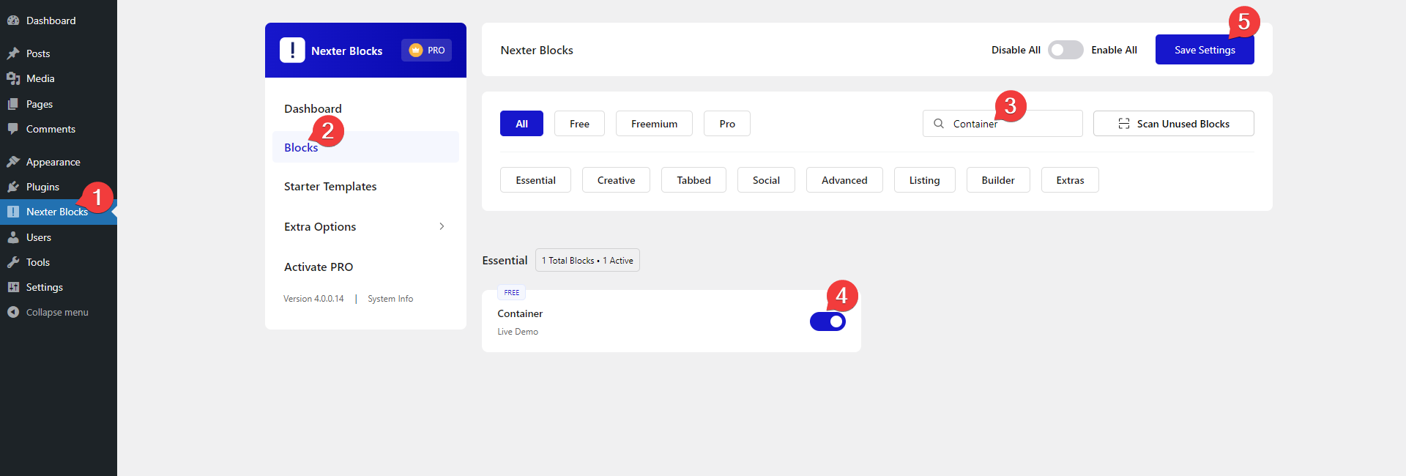This screenshot has width=1406, height=476.
Task: Click the search magnifier icon
Action: (938, 124)
